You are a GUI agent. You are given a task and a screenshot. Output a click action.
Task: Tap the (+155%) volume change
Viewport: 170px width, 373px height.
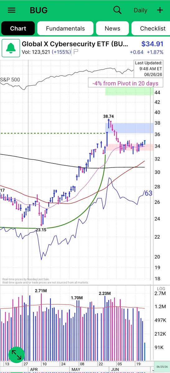tap(62, 52)
